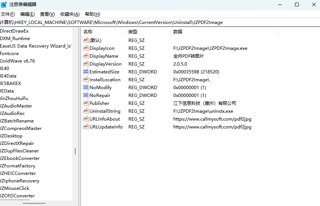320x206 pixels.
Task: Open the 帮助(H) menu
Action: click(x=92, y=14)
